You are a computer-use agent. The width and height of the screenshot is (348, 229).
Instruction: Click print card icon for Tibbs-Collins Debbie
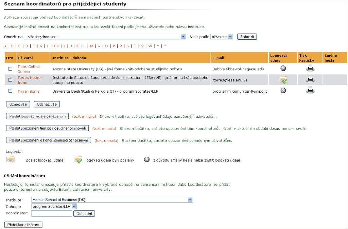click(x=310, y=69)
